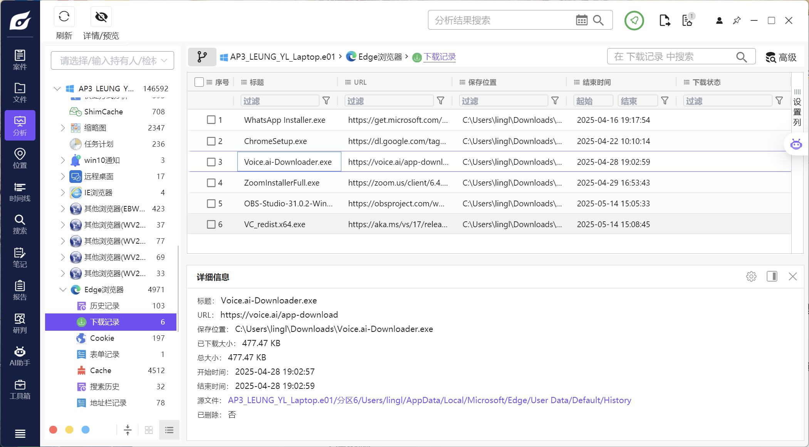The width and height of the screenshot is (809, 447).
Task: Open the custodian/evidence selection dropdown
Action: click(112, 60)
